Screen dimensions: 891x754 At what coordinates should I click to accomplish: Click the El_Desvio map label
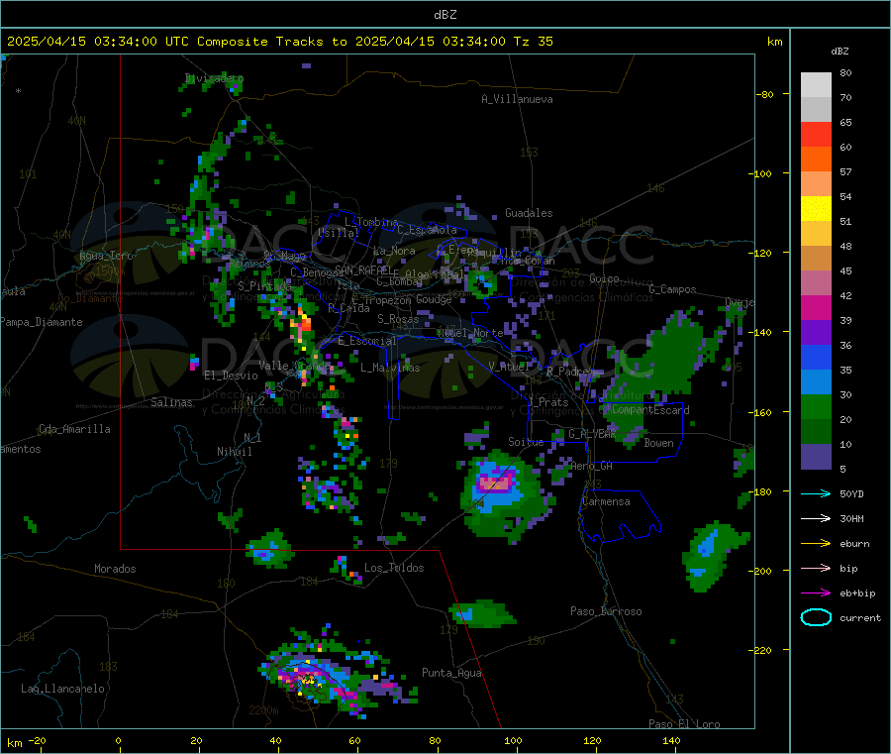click(x=232, y=376)
